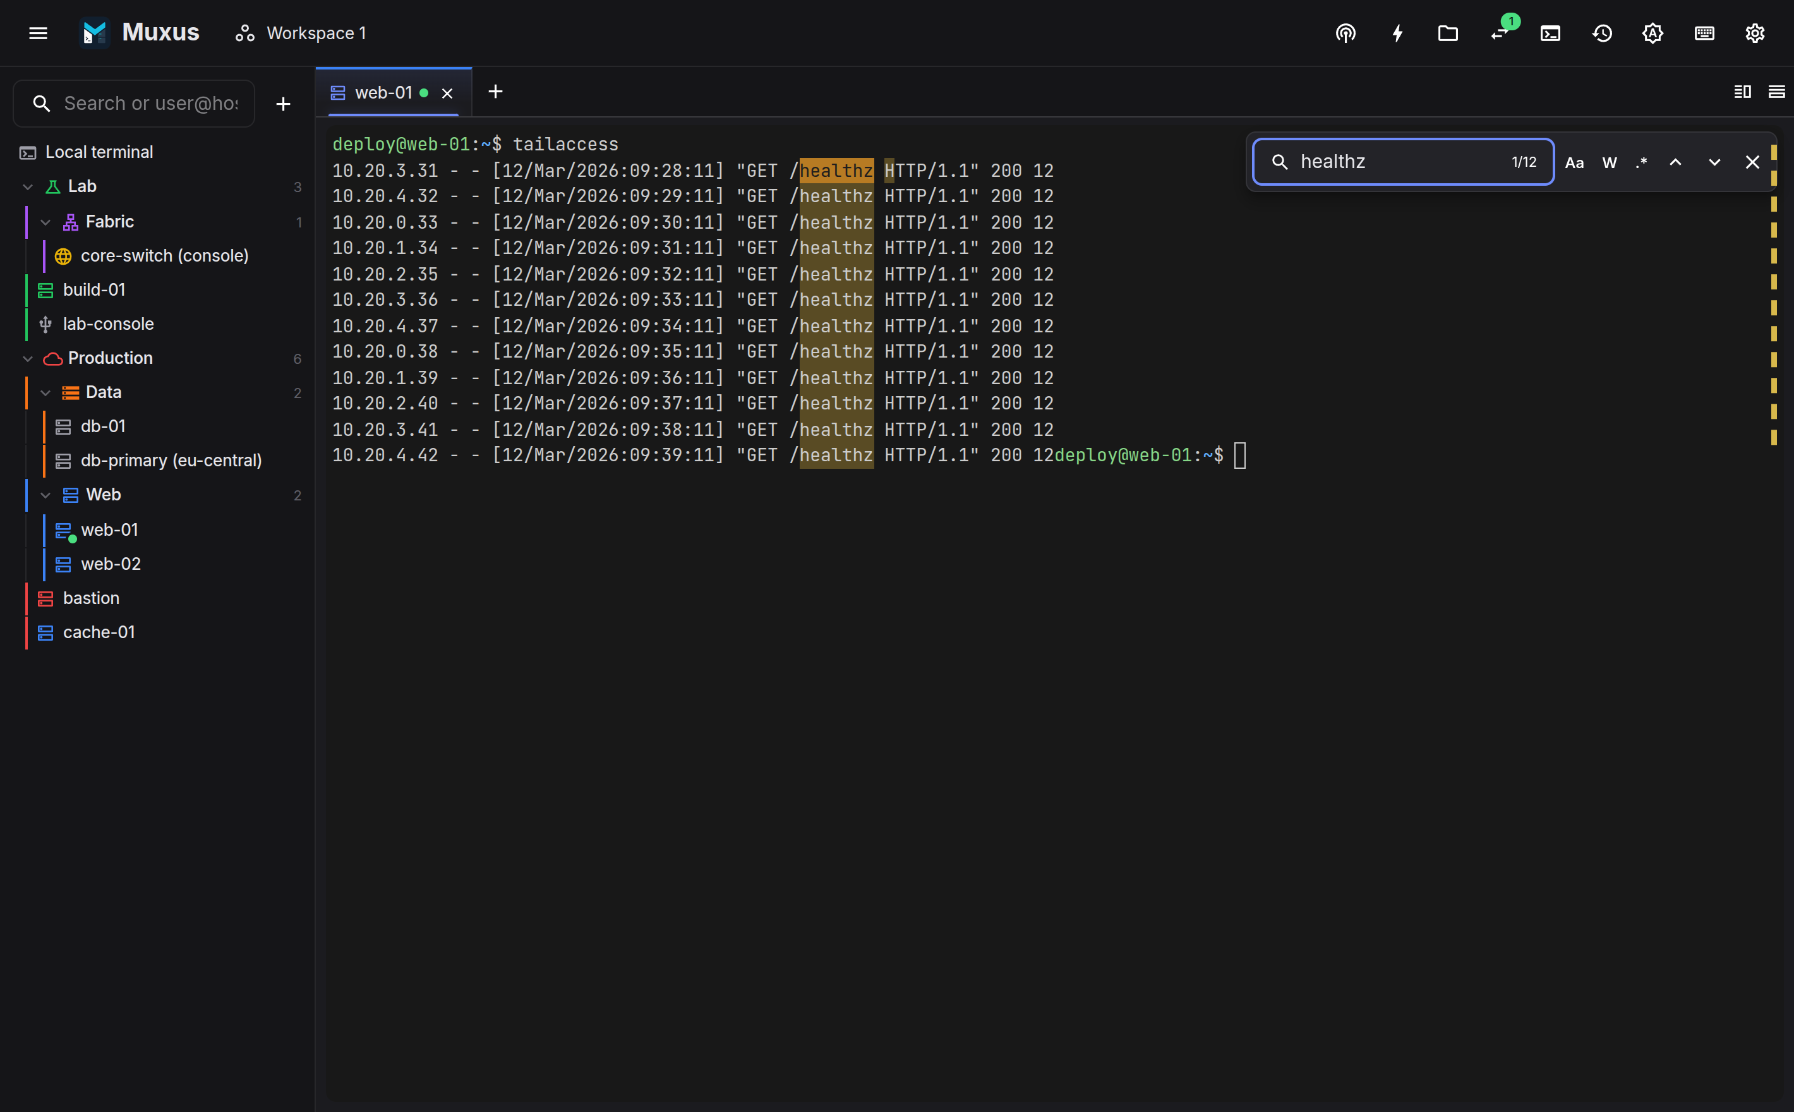Open the broadcast input icon

(x=1345, y=33)
